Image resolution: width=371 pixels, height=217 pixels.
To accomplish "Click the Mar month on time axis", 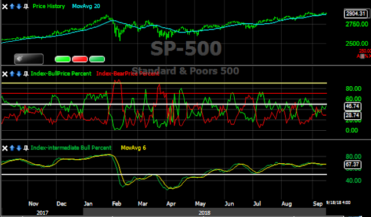I will click(x=143, y=204).
